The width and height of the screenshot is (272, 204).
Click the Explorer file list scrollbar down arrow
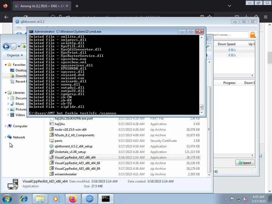coord(209,175)
